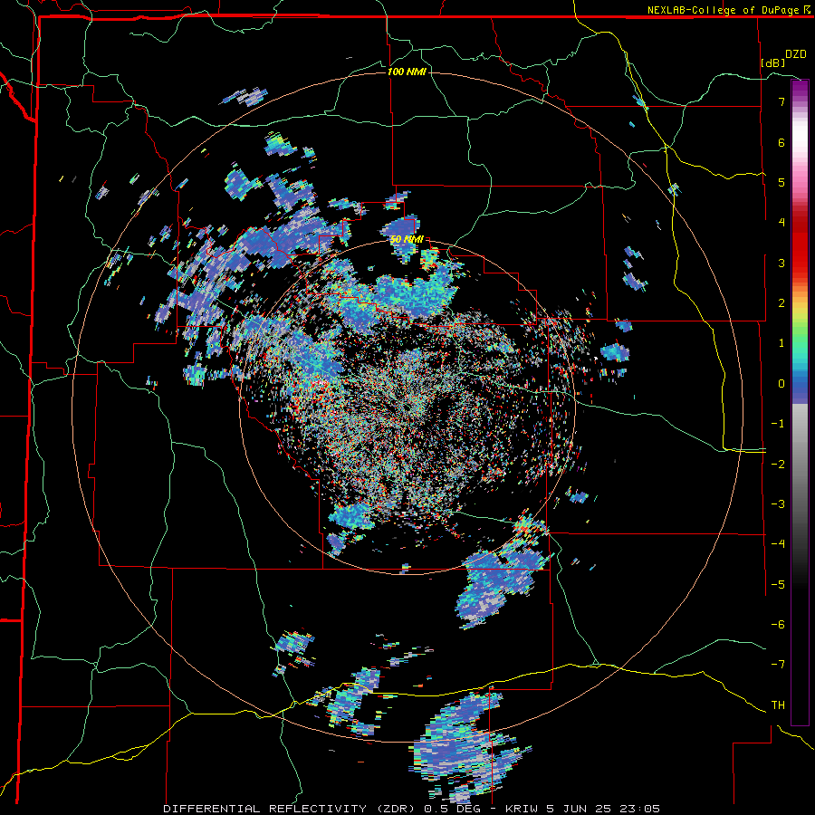Click the [dB] units label
The width and height of the screenshot is (815, 815).
(x=773, y=62)
